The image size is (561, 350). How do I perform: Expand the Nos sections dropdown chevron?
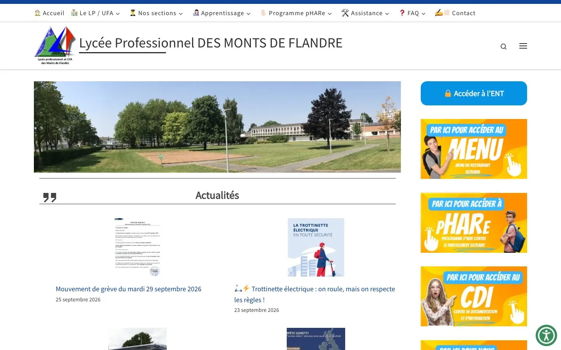pyautogui.click(x=181, y=14)
